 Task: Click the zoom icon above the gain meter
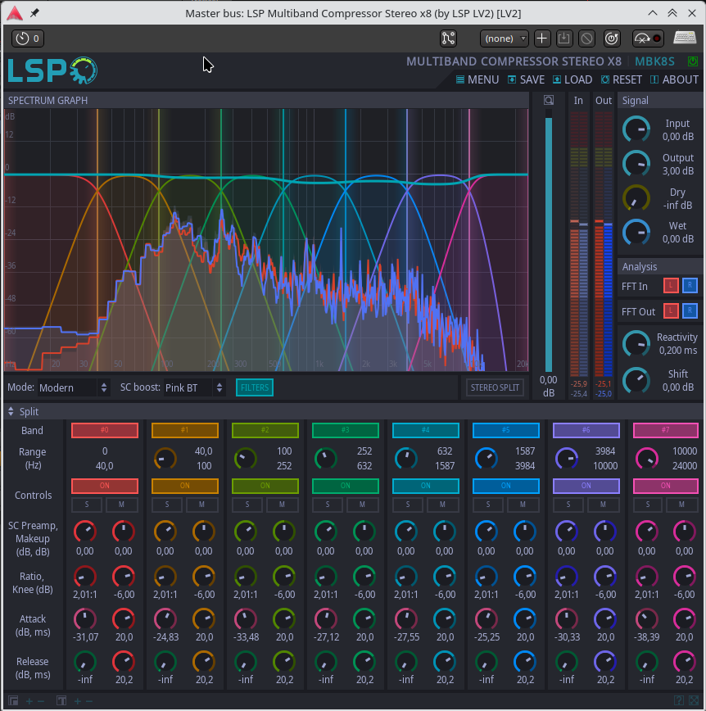(549, 100)
